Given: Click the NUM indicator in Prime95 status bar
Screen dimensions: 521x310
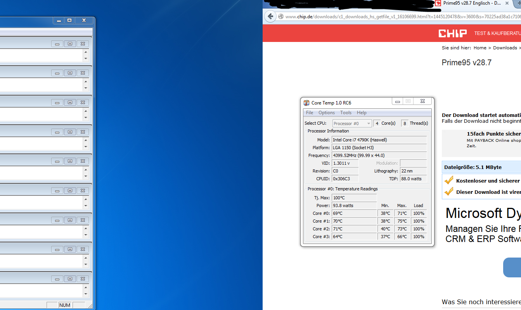Looking at the screenshot, I should tap(65, 305).
